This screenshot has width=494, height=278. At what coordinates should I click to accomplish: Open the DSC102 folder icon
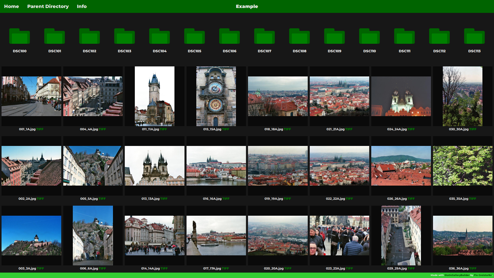click(x=90, y=37)
